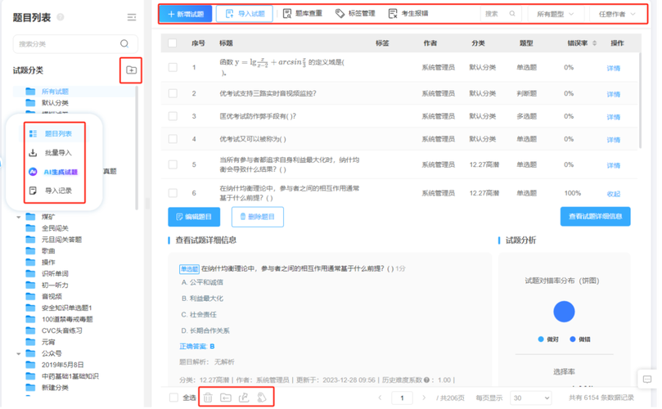Open 详情 for question row 1
Image resolution: width=662 pixels, height=409 pixels.
(x=614, y=69)
